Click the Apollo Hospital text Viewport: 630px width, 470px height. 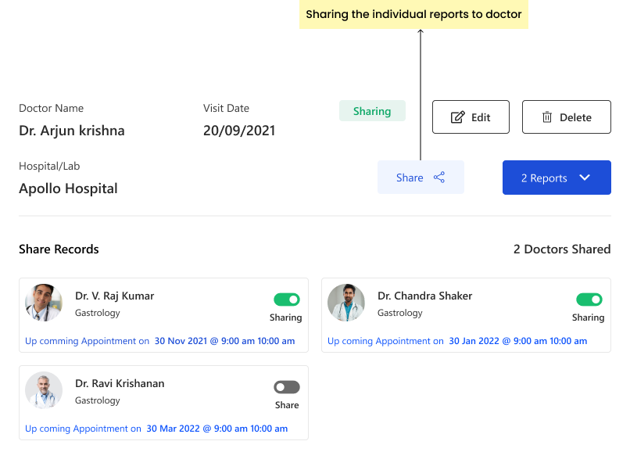click(x=68, y=188)
